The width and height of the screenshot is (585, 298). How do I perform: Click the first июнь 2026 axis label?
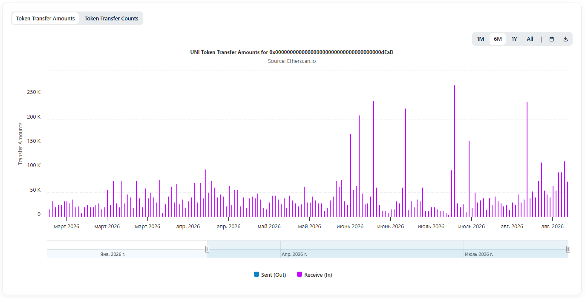[x=350, y=227]
